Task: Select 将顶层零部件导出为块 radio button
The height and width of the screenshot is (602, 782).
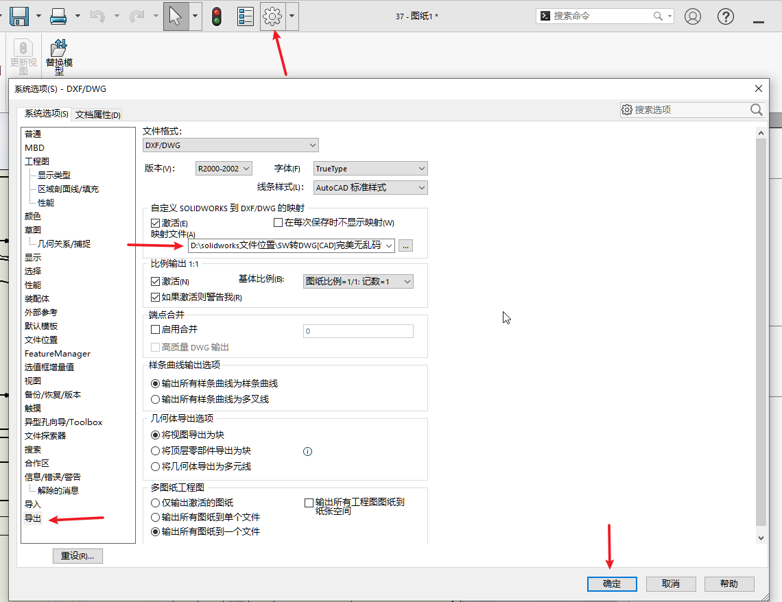Action: click(155, 450)
